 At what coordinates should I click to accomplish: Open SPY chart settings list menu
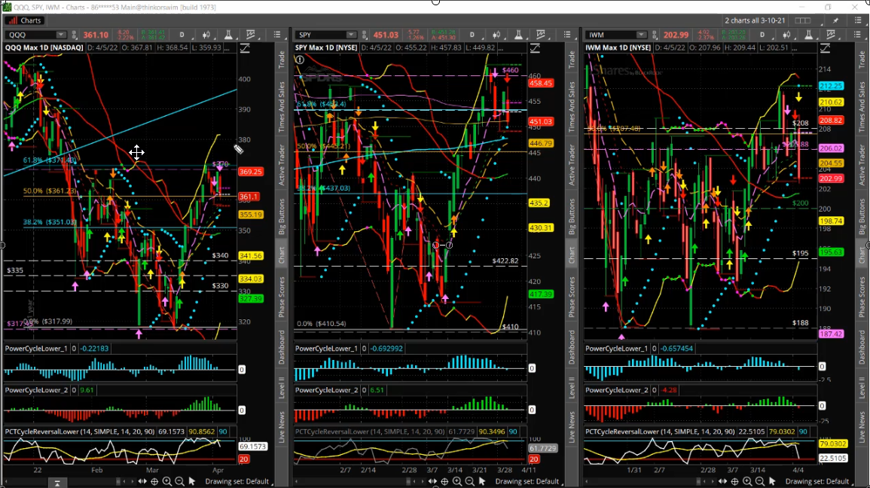(567, 35)
